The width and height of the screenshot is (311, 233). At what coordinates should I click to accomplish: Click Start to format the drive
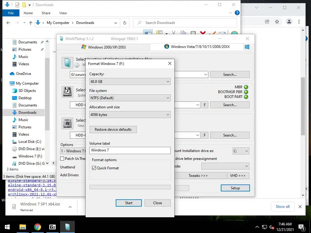pos(129,203)
